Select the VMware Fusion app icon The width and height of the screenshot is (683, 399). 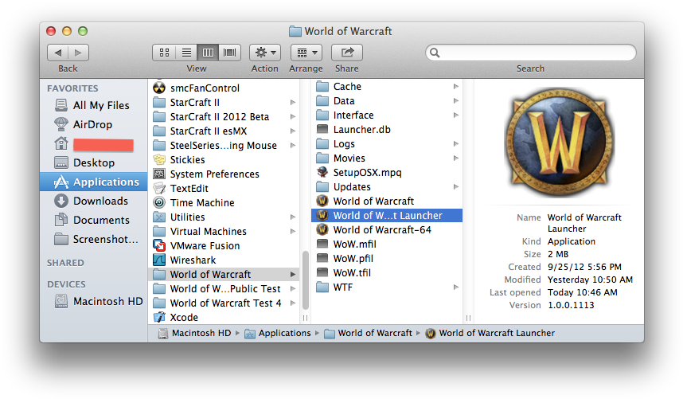click(x=158, y=246)
